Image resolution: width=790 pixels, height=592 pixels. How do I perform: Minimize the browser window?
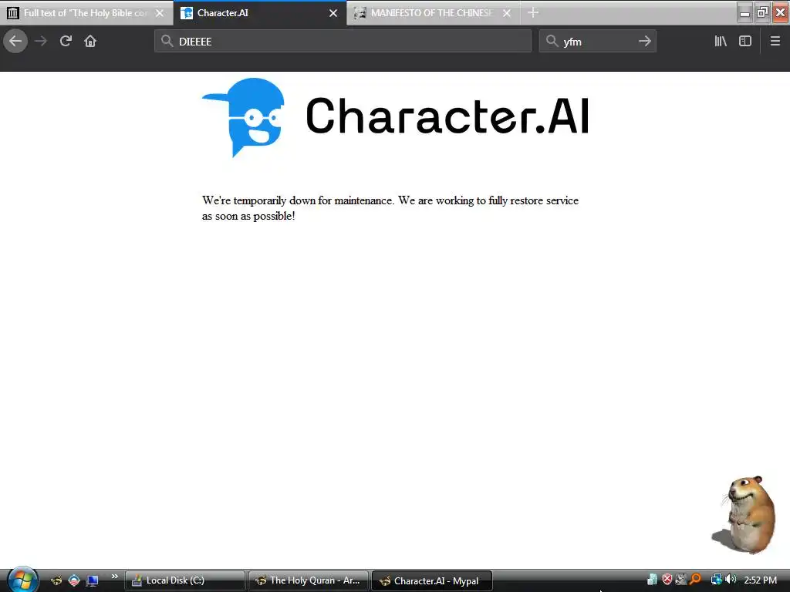pos(744,12)
